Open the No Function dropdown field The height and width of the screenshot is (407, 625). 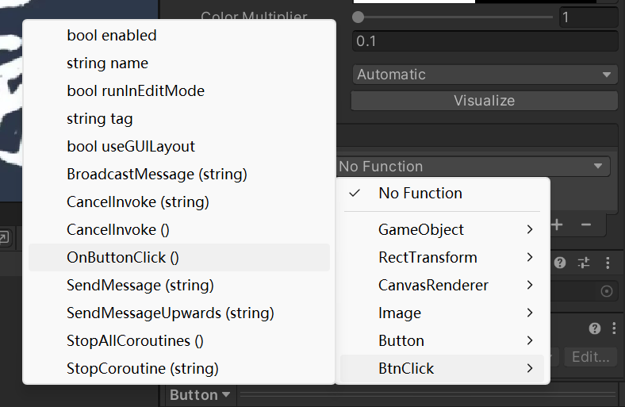tap(474, 167)
